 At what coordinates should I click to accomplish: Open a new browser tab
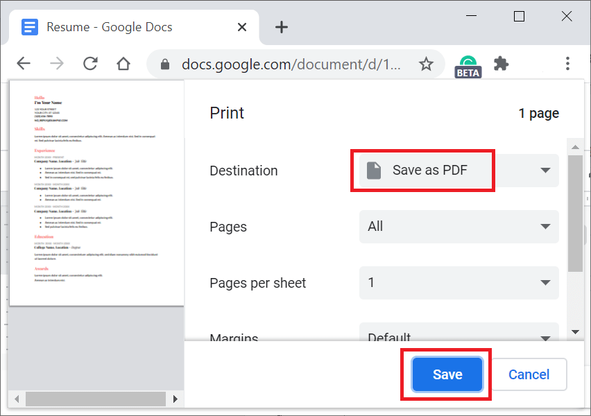(x=281, y=26)
